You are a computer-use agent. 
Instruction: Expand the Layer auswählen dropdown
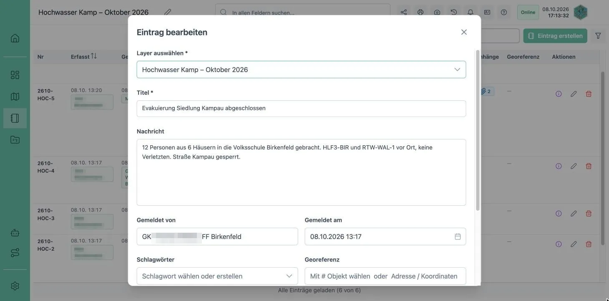301,70
